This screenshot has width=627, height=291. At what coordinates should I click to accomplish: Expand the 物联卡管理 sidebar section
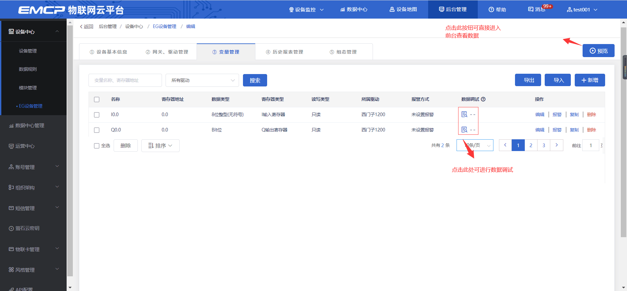point(57,249)
